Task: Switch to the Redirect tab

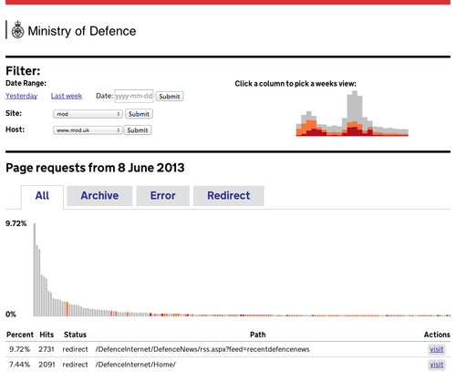Action: pyautogui.click(x=229, y=196)
